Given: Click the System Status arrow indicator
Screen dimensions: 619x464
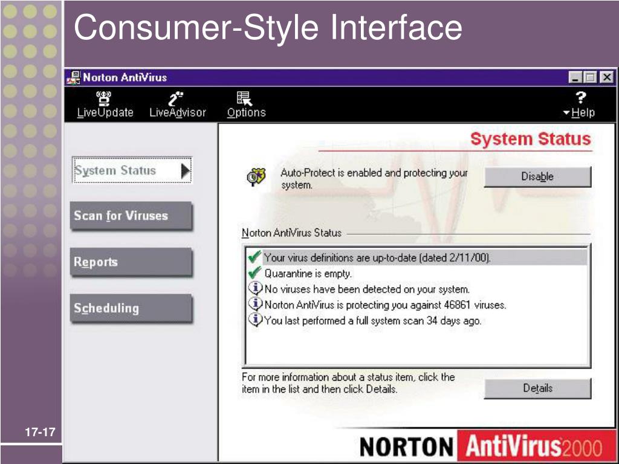Looking at the screenshot, I should coord(185,171).
